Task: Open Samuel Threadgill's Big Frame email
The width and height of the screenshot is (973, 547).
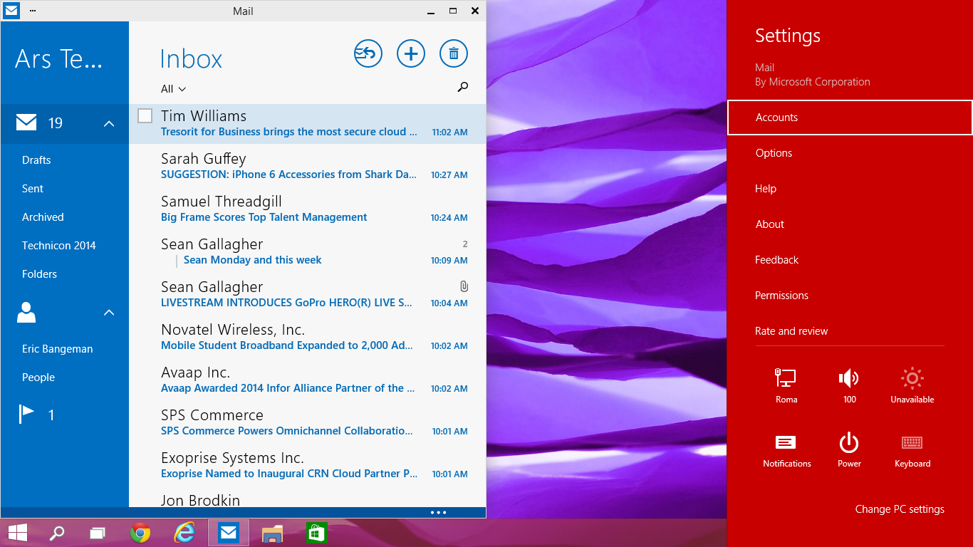Action: point(308,209)
